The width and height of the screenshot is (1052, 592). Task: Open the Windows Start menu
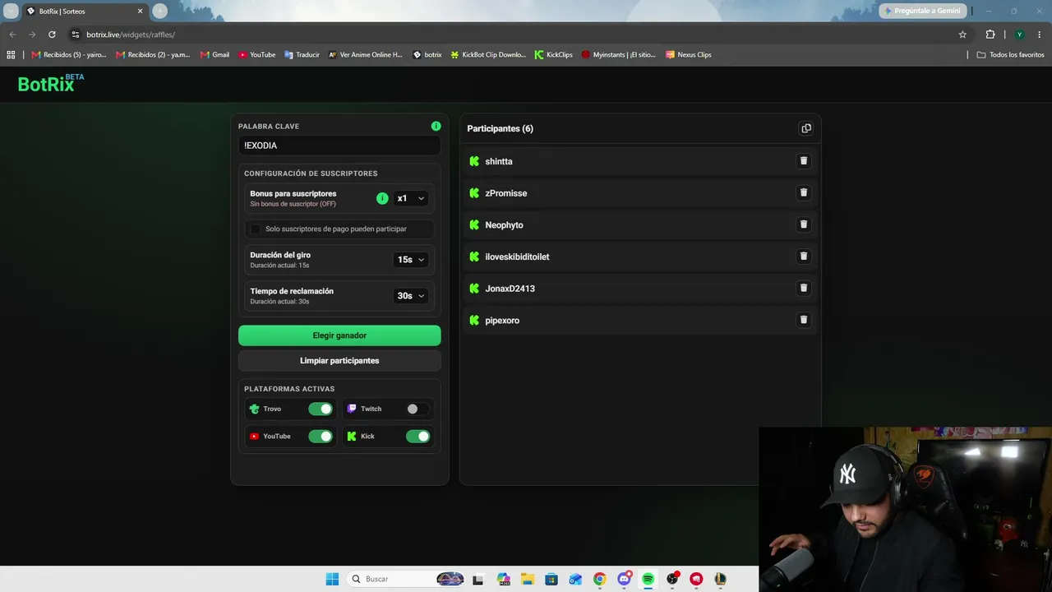pos(332,579)
